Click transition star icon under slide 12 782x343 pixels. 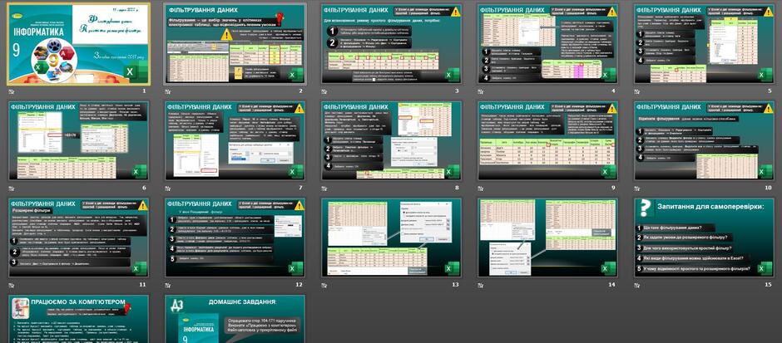(x=167, y=285)
